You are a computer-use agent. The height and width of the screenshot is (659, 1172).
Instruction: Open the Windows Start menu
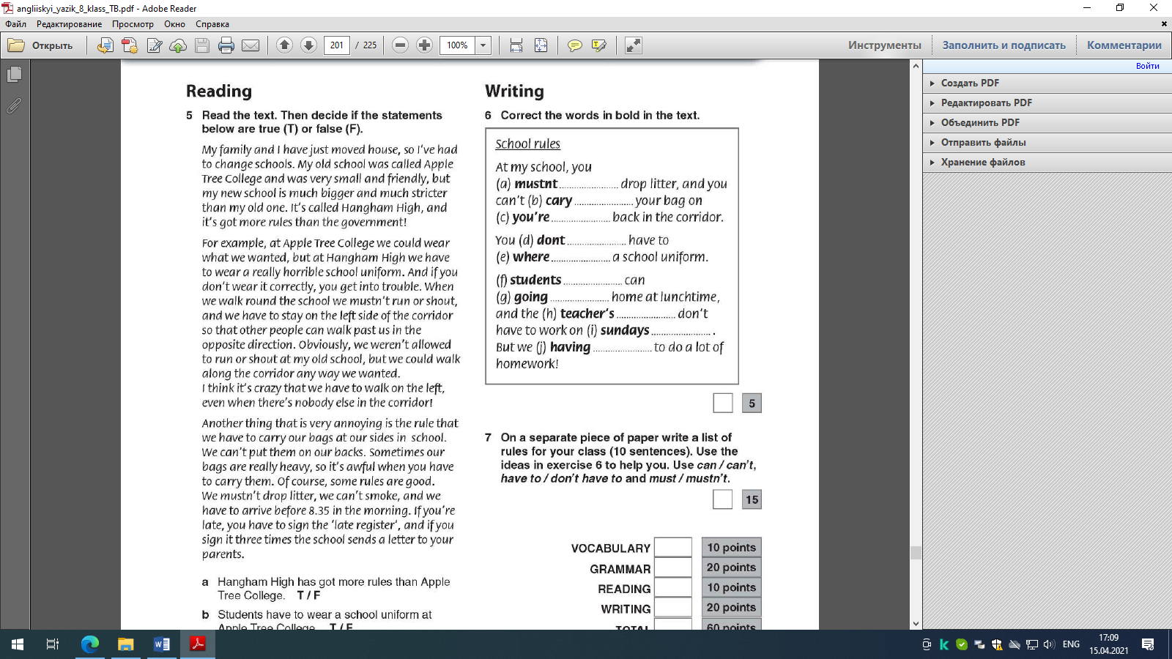tap(18, 644)
